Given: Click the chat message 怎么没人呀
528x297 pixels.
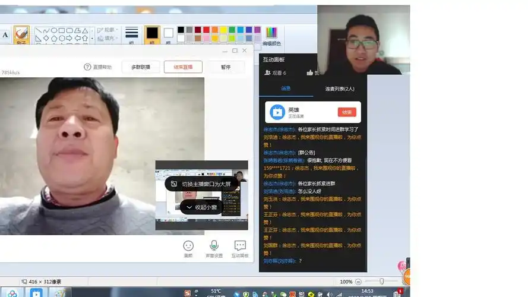Looking at the screenshot, I should tap(309, 191).
